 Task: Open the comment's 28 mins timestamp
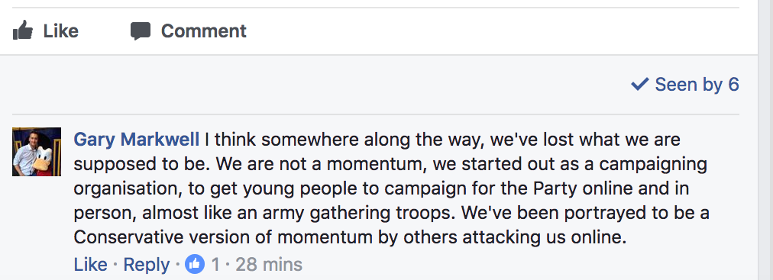pyautogui.click(x=269, y=265)
